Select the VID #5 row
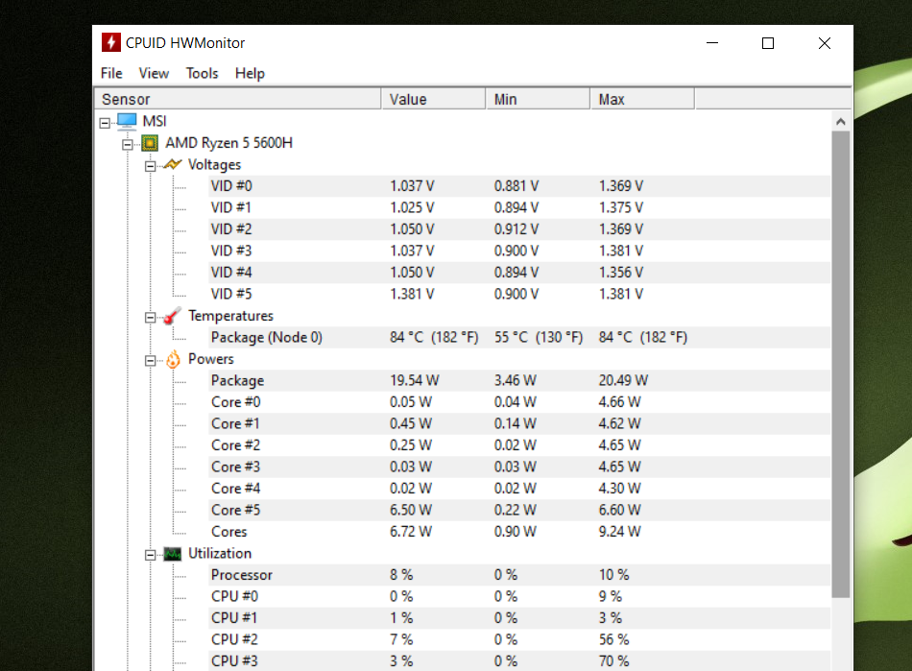The height and width of the screenshot is (671, 912). (x=519, y=294)
